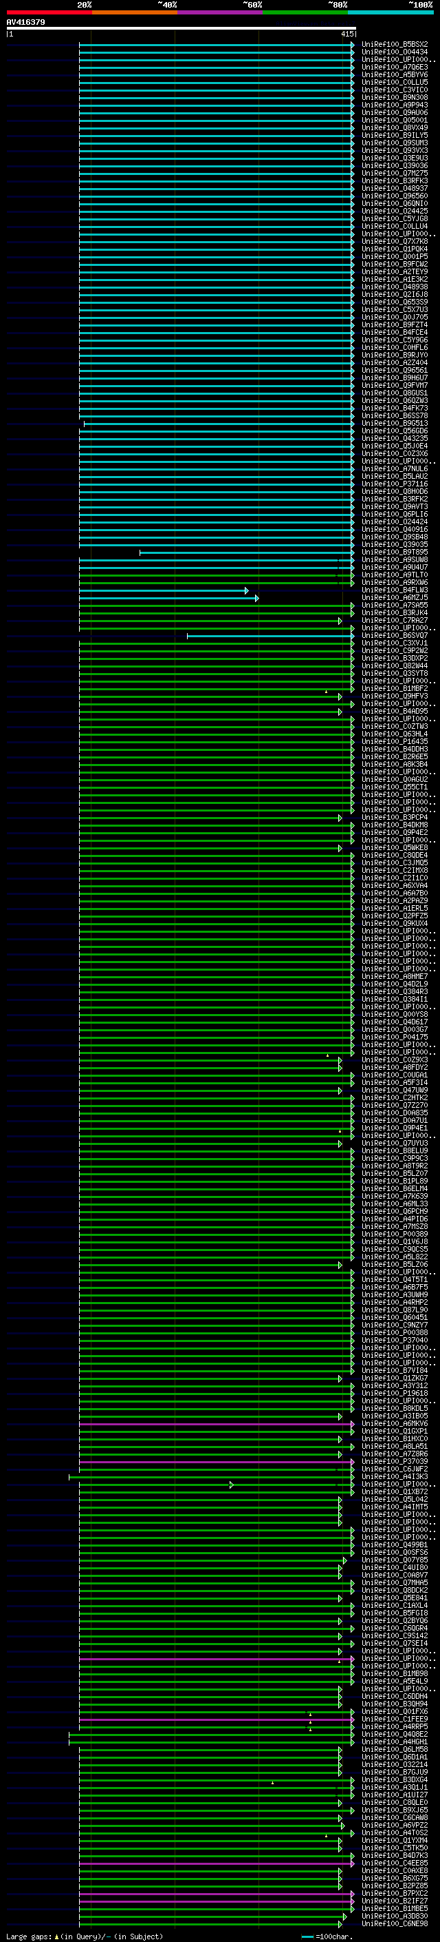The image size is (440, 1942).
Task: Open hit UniRef100_O04434
Action: [395, 52]
